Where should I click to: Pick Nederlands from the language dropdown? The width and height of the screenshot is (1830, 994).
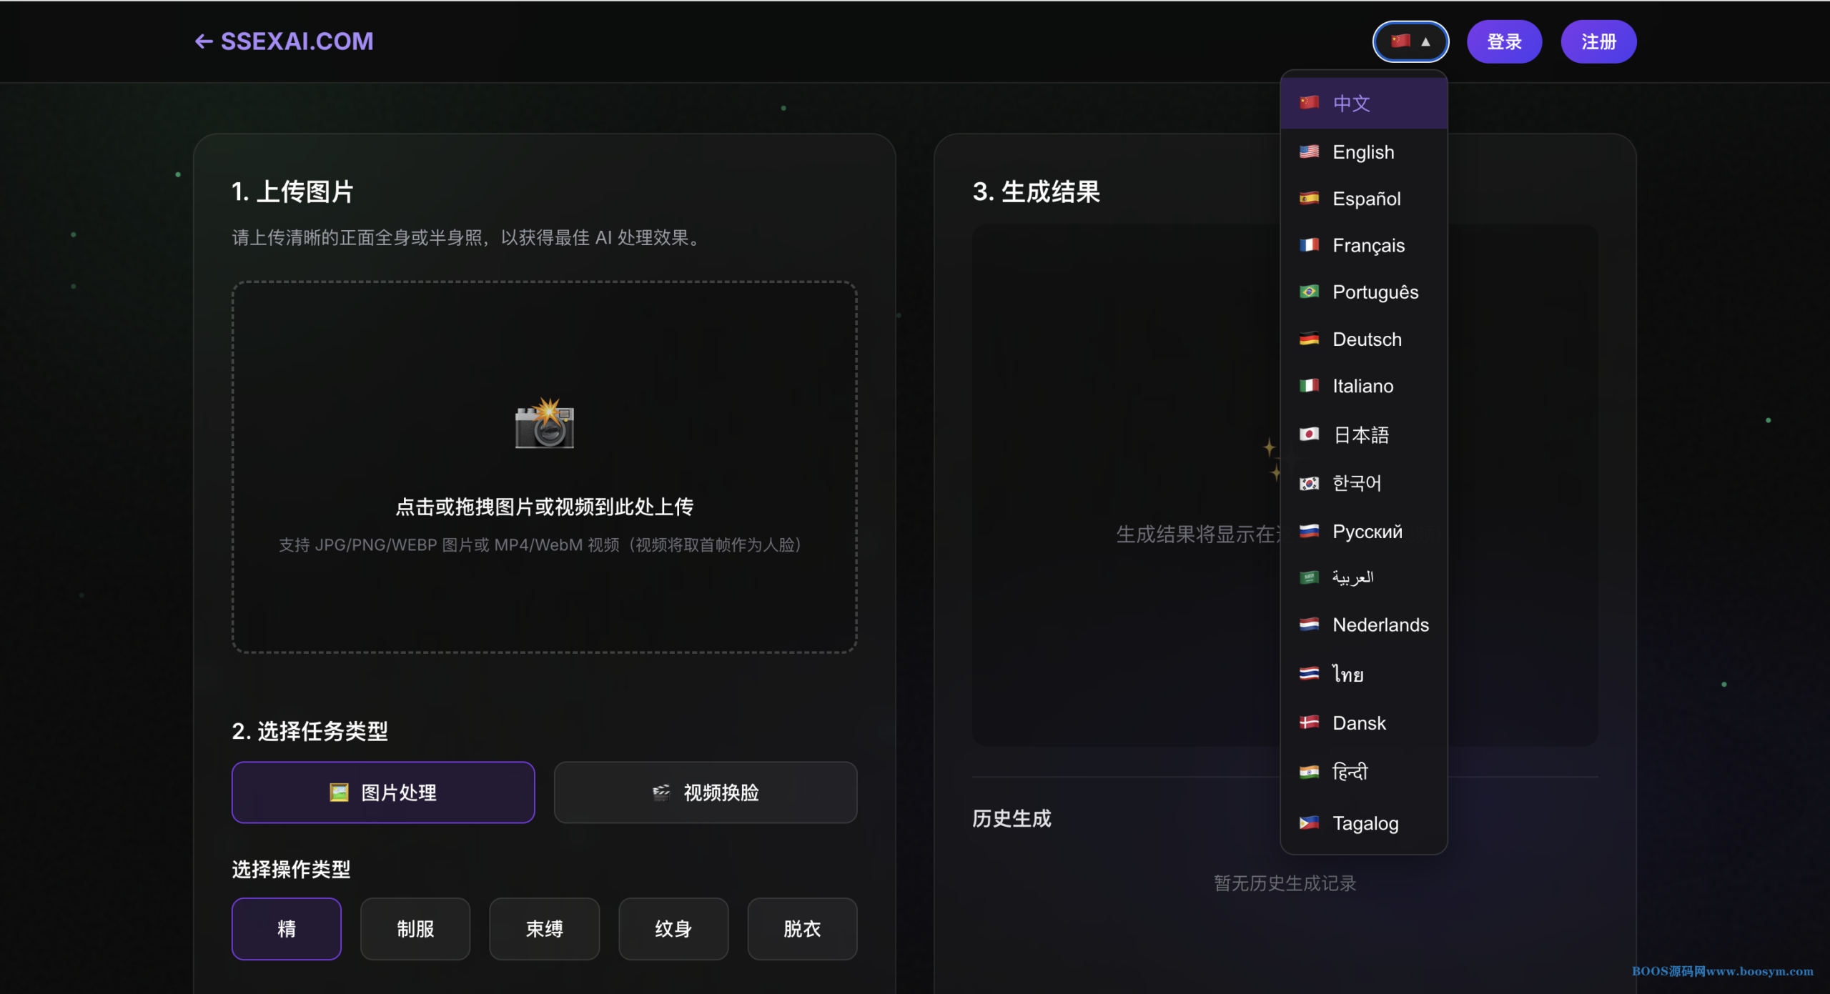click(x=1364, y=625)
